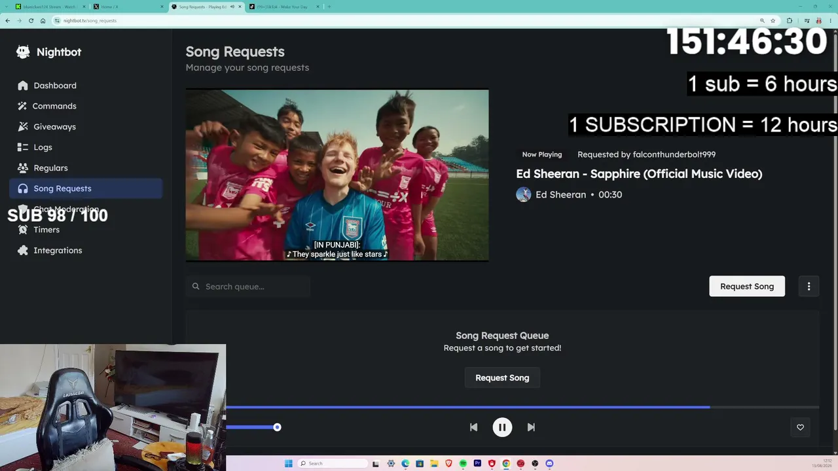
Task: Select Song Requests in the sidebar
Action: point(86,188)
